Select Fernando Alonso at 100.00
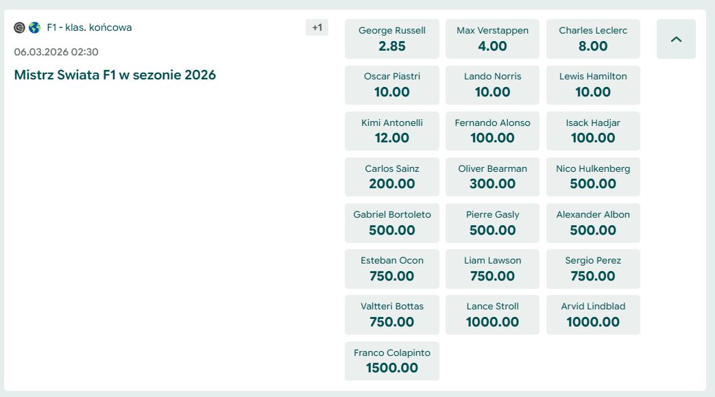 coord(492,131)
